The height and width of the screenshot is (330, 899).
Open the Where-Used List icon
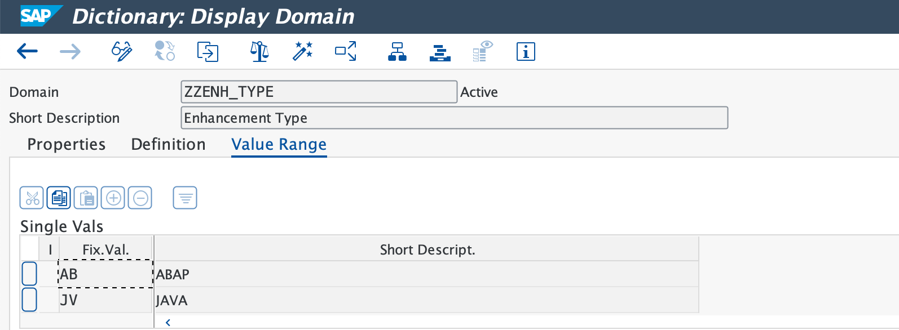(345, 52)
